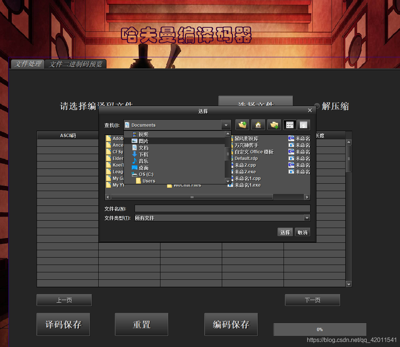Image resolution: width=400 pixels, height=347 pixels.
Task: Click the 音乐 music note icon
Action: [x=135, y=161]
